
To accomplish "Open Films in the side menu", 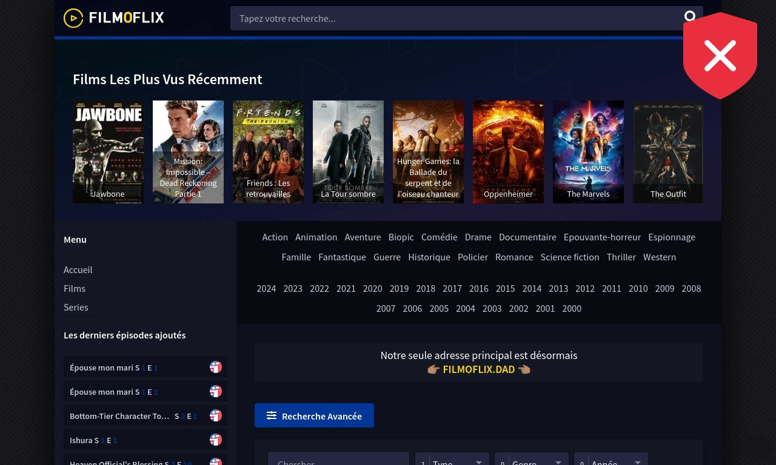I will (x=75, y=288).
